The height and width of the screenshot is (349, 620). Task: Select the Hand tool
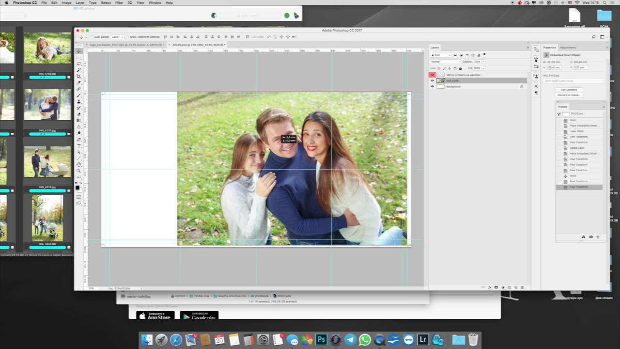click(79, 165)
